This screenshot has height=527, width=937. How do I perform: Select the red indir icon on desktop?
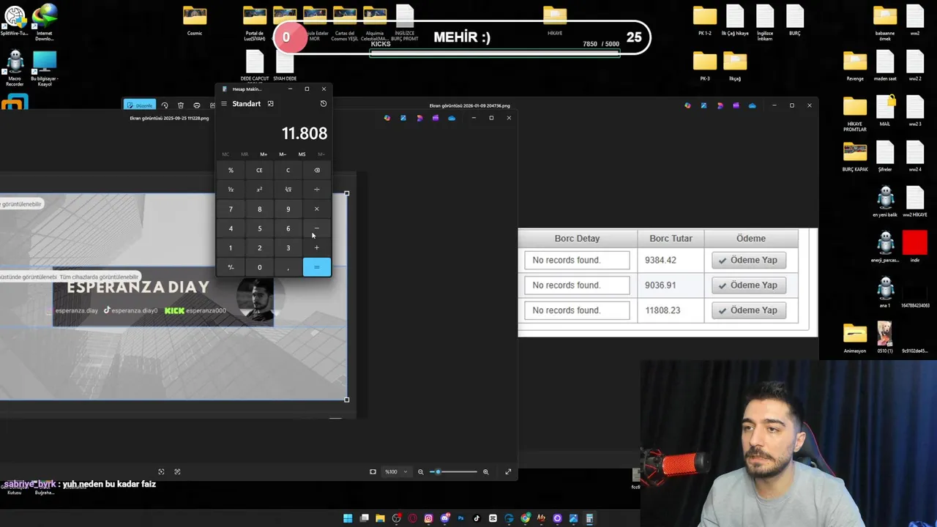click(915, 247)
